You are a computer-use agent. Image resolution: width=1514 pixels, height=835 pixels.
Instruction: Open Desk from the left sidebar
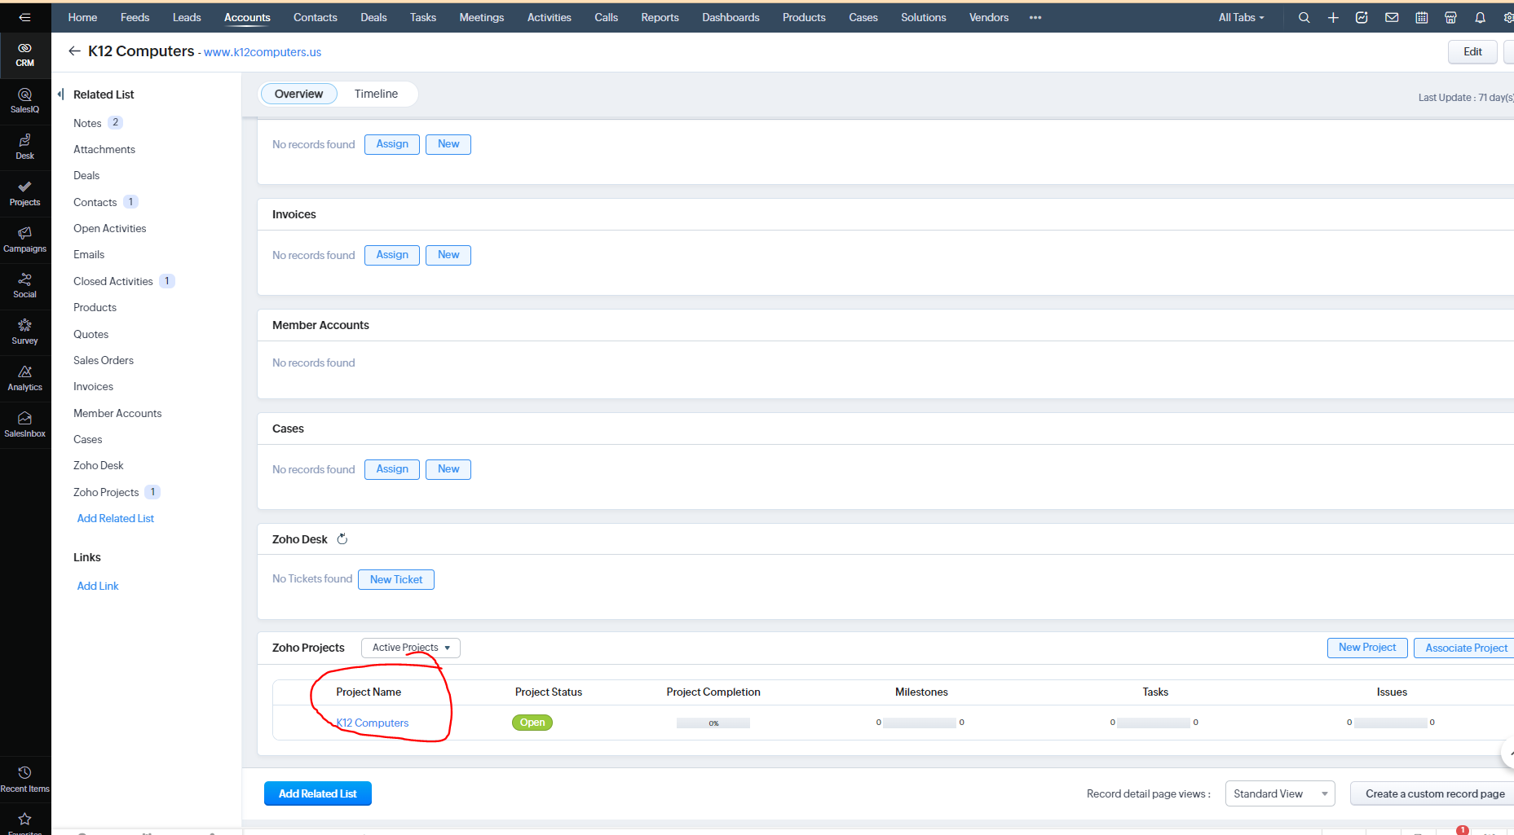[25, 147]
